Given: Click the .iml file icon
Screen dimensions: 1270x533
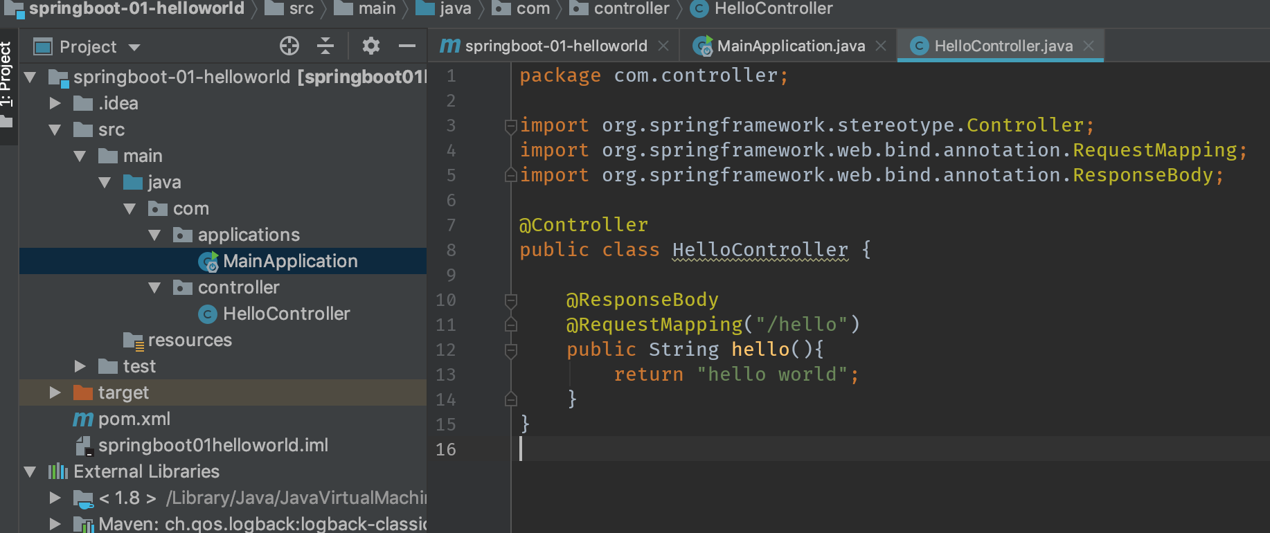Looking at the screenshot, I should pos(83,446).
